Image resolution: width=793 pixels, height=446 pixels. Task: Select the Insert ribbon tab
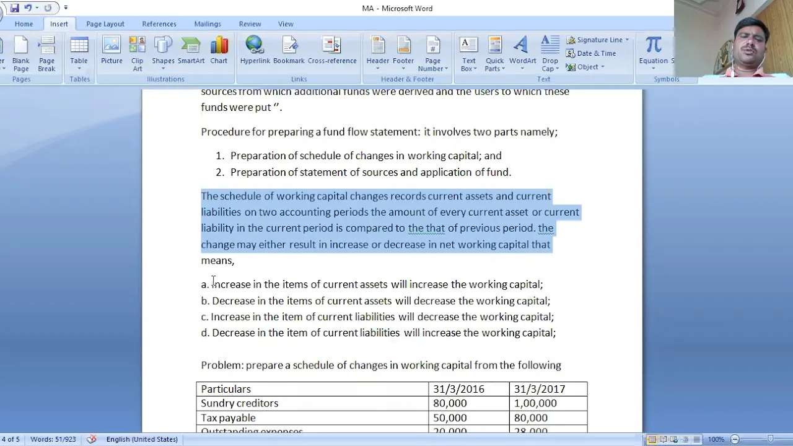point(59,24)
